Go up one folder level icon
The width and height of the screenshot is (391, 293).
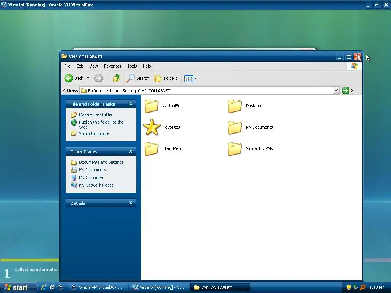click(x=117, y=78)
